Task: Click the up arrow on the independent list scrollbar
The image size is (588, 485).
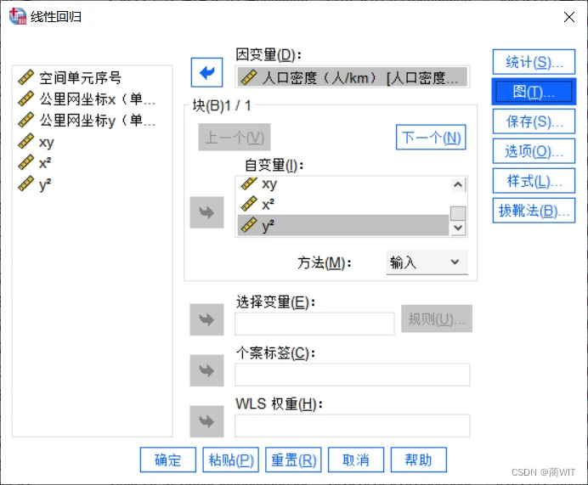Action: [x=458, y=184]
